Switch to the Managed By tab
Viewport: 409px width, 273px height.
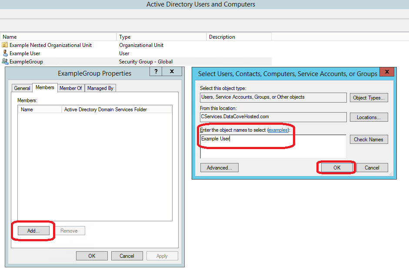click(x=100, y=88)
